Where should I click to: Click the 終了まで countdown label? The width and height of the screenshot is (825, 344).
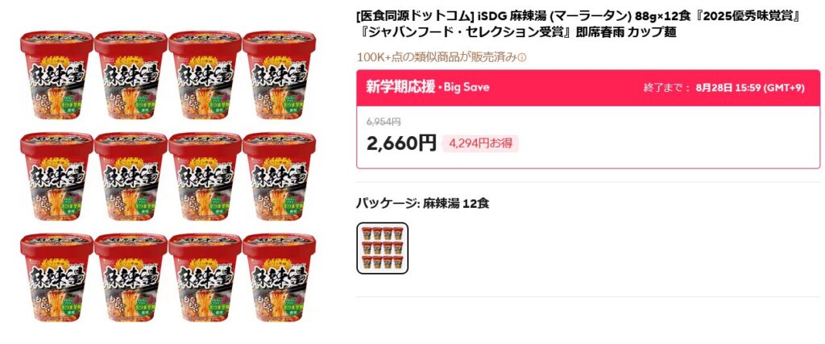click(x=666, y=88)
